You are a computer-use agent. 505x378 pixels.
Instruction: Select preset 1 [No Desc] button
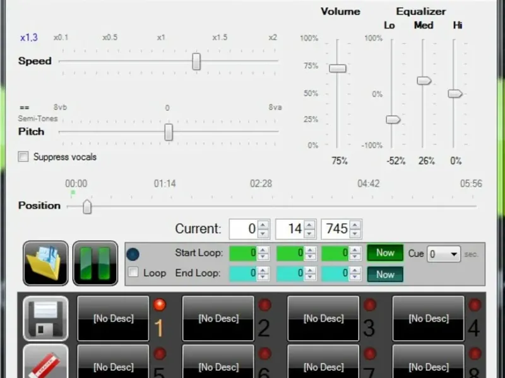[x=113, y=318]
